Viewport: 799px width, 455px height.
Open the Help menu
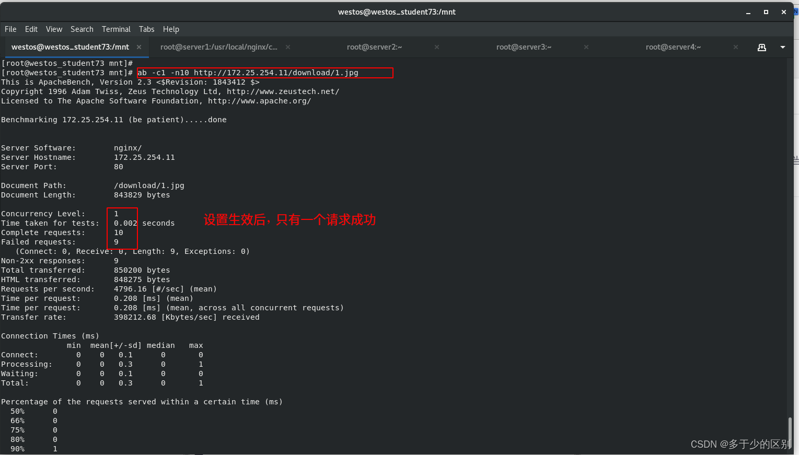coord(171,29)
